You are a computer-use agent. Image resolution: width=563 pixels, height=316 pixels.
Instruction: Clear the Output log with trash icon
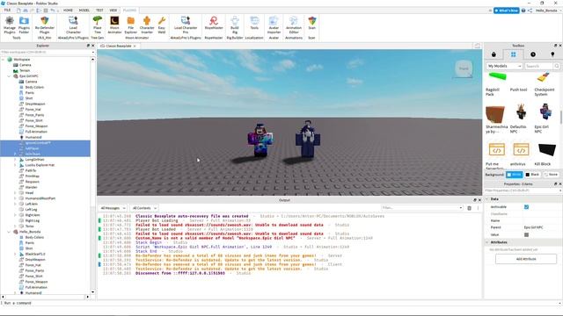point(469,208)
